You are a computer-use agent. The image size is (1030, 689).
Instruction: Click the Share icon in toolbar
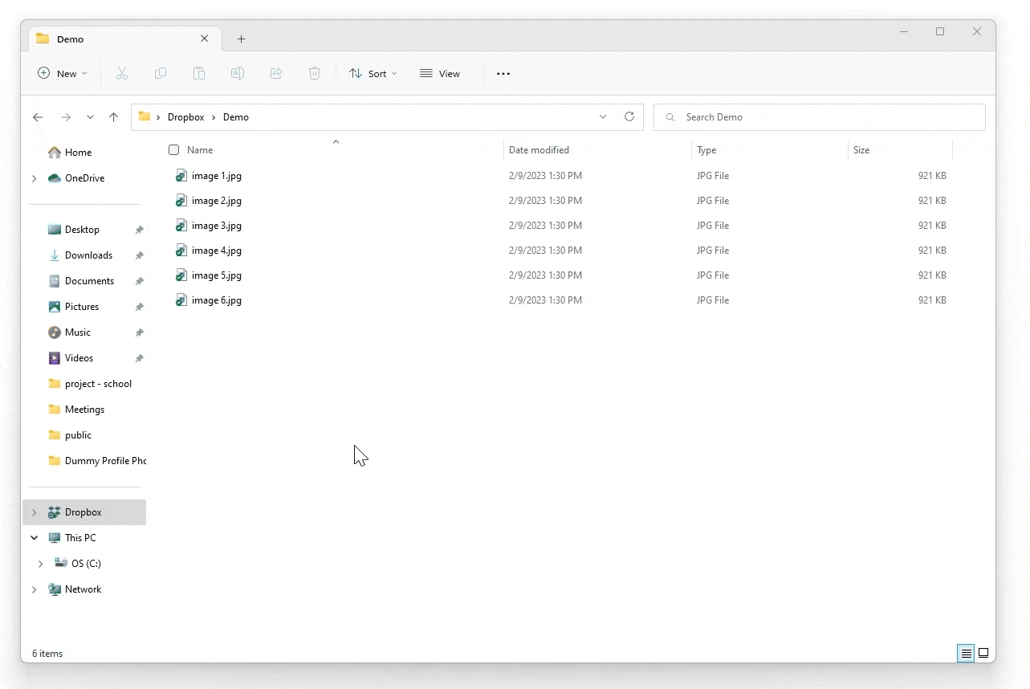[x=276, y=74]
